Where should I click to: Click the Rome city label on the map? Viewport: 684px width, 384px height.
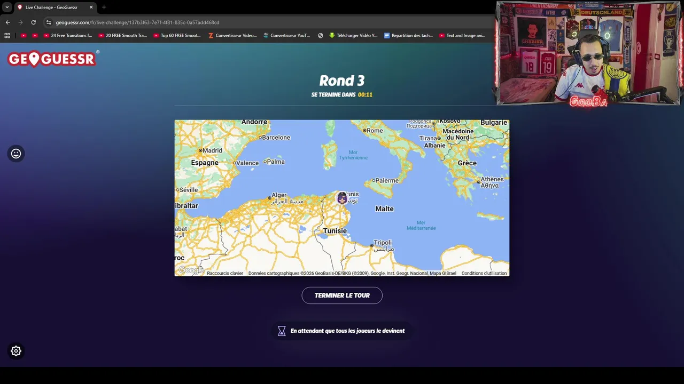(x=375, y=130)
